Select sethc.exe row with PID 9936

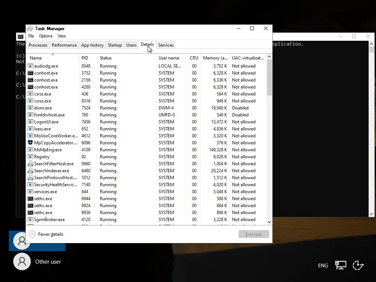pyautogui.click(x=146, y=213)
